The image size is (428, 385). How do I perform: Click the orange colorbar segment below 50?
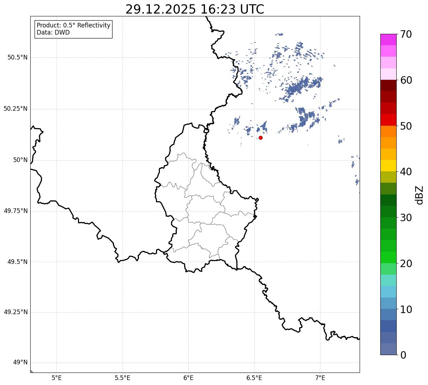[388, 131]
